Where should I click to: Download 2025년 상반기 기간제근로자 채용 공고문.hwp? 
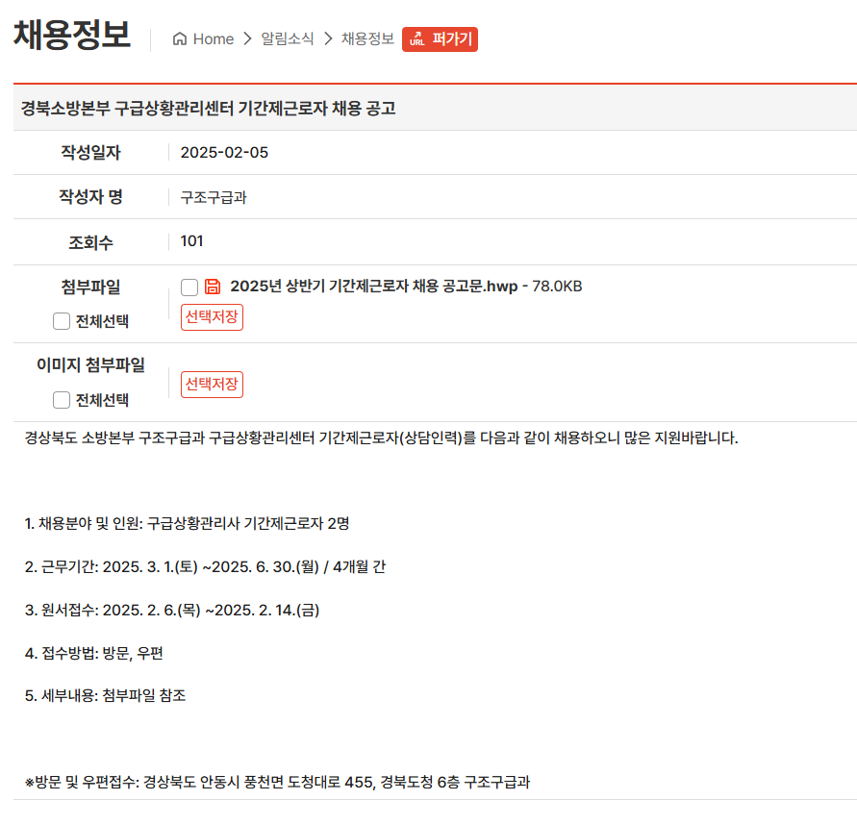tap(373, 287)
